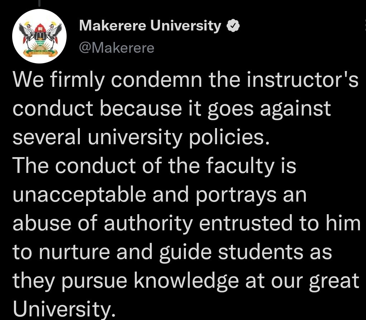Click the verified badge beside Makerere University
The image size is (366, 320).
[233, 26]
